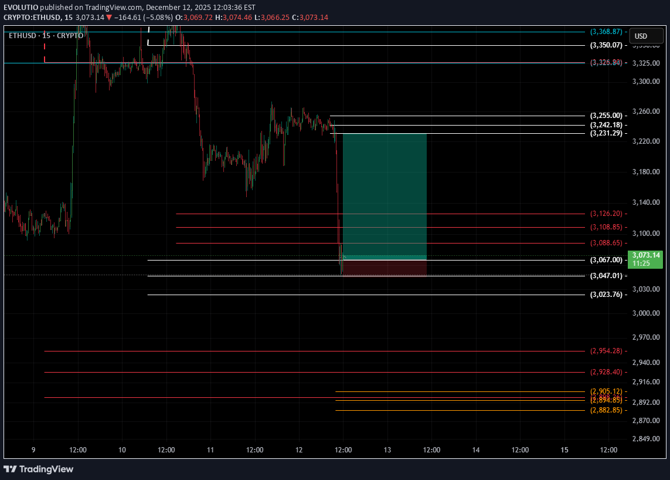This screenshot has height=480, width=670.
Task: Click date 9 on the time axis
Action: [x=33, y=449]
